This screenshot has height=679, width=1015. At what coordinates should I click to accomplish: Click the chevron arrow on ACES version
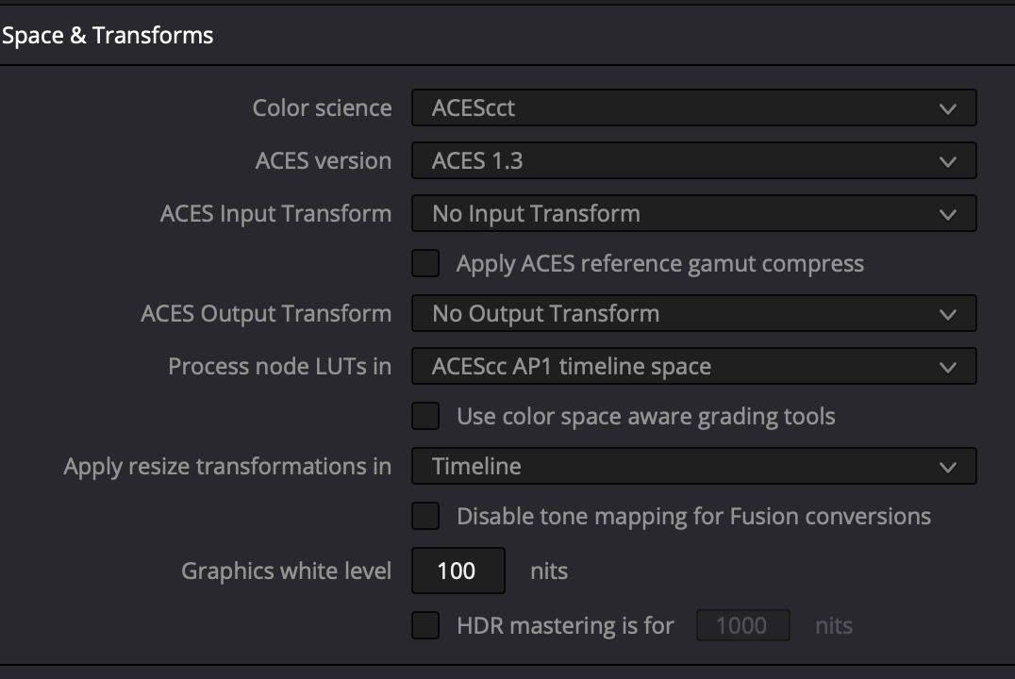[948, 162]
